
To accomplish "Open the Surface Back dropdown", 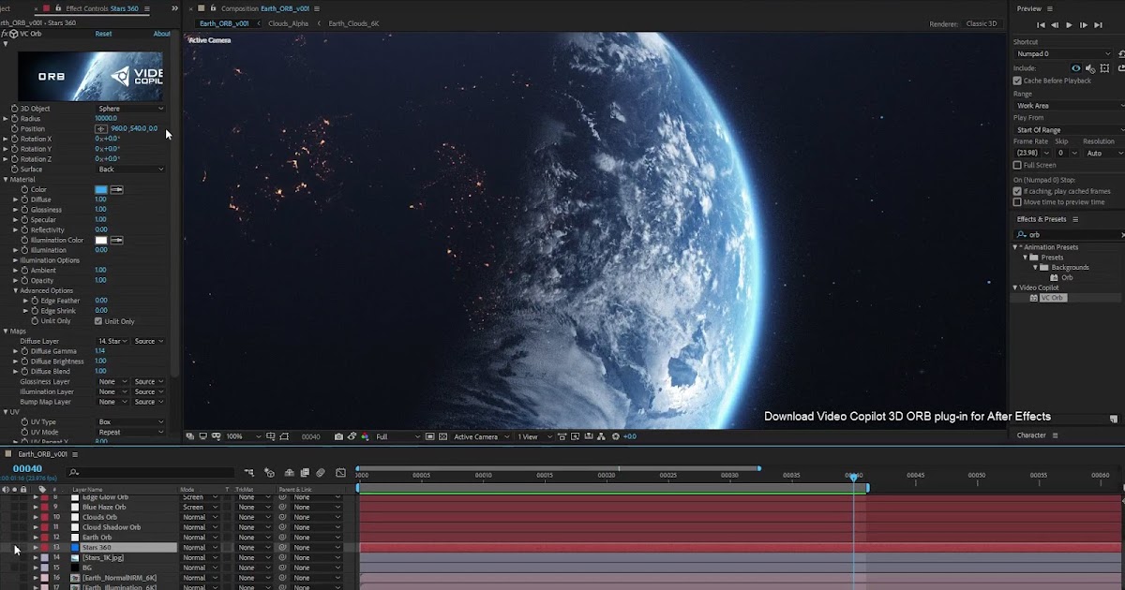I will (x=130, y=170).
